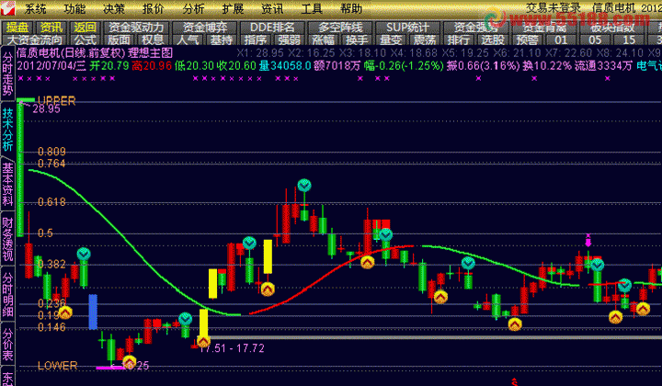Viewport: 662px width, 386px height.
Task: Click the 28.95 high price label
Action: tap(47, 108)
